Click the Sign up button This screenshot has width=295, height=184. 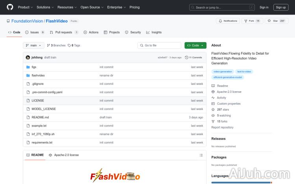click(281, 7)
